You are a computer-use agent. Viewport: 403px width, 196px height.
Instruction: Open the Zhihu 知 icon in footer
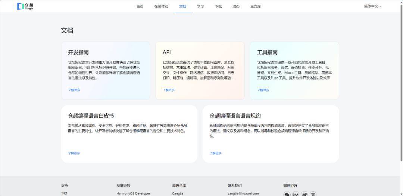tap(313, 195)
